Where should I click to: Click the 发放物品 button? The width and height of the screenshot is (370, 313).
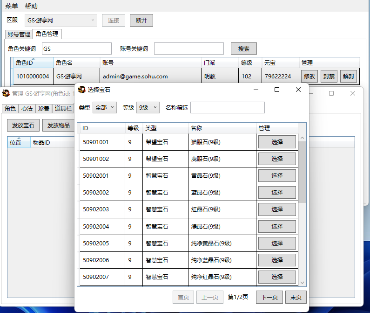coord(59,125)
